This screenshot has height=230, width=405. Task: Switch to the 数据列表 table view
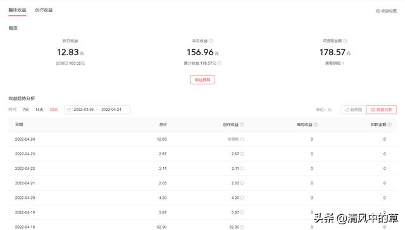pos(382,110)
